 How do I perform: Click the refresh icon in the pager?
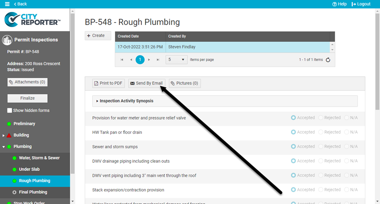tap(328, 60)
